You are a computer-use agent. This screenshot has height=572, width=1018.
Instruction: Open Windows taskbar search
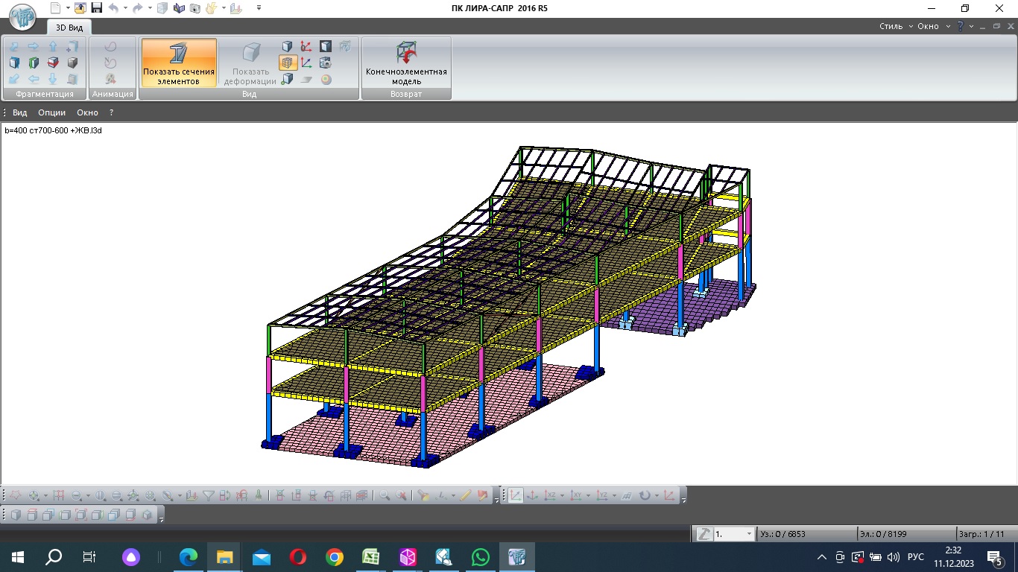54,557
